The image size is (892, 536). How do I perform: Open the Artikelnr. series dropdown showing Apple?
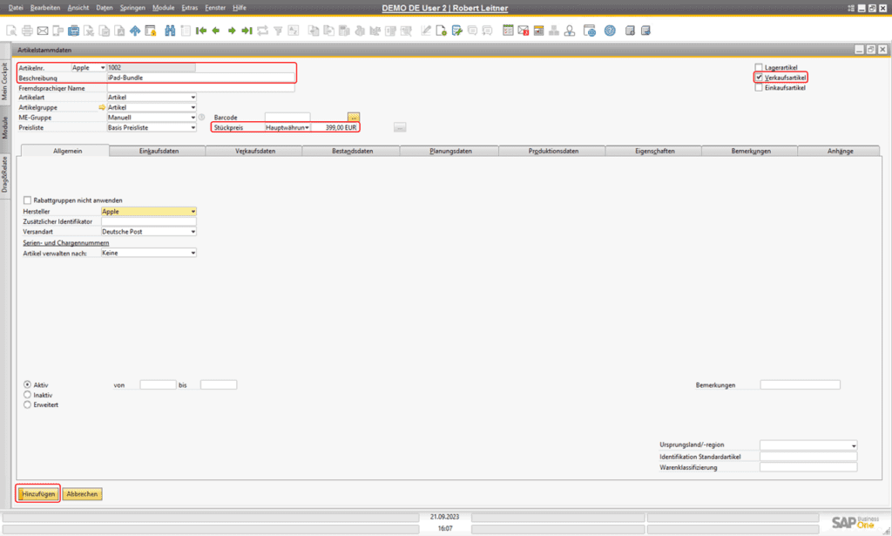[x=88, y=68]
